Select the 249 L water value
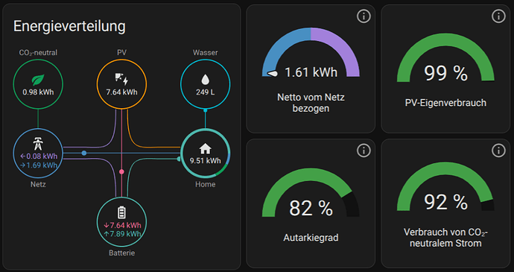Viewport: 514px width, 272px height. pos(206,92)
